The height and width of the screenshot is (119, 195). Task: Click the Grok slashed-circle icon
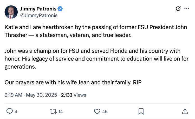(x=178, y=9)
